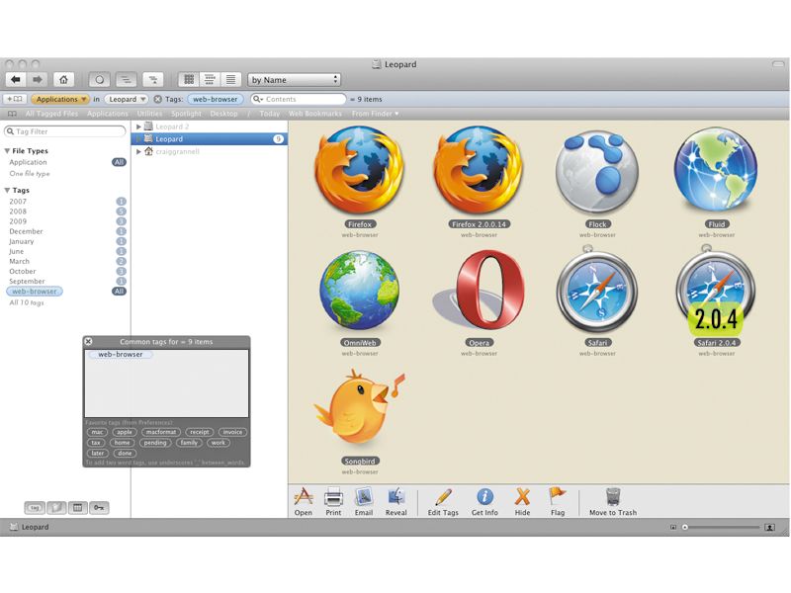Switch to grid view mode
This screenshot has width=791, height=593.
click(x=188, y=79)
